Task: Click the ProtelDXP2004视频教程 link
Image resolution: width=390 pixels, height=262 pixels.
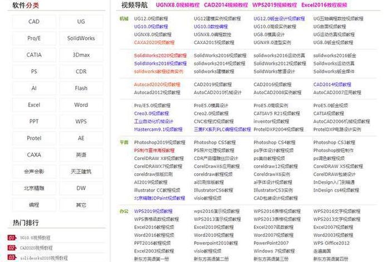Action: point(279,129)
